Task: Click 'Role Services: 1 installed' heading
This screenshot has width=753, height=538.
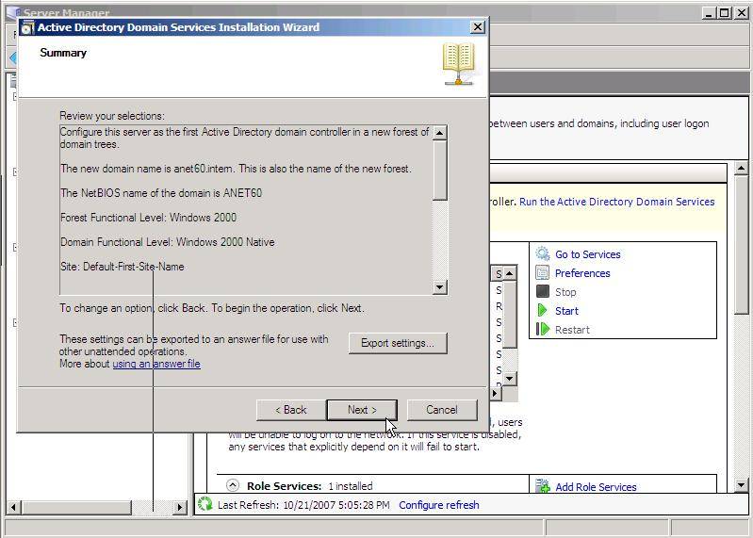Action: (x=310, y=486)
